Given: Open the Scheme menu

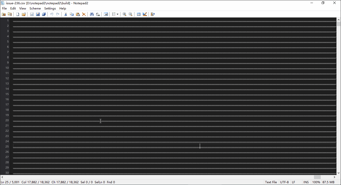Looking at the screenshot, I should click(35, 8).
